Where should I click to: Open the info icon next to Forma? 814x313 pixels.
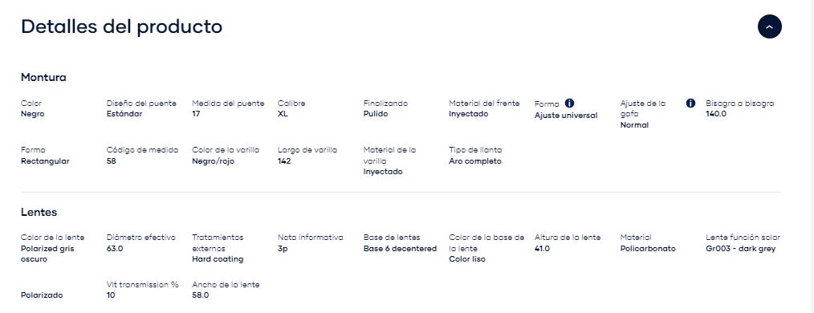click(x=569, y=104)
